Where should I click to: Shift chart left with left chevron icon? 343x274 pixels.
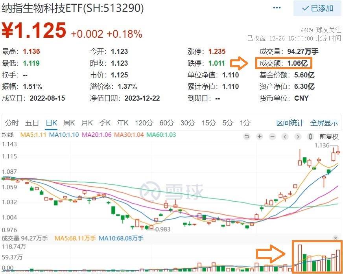[x=285, y=137]
